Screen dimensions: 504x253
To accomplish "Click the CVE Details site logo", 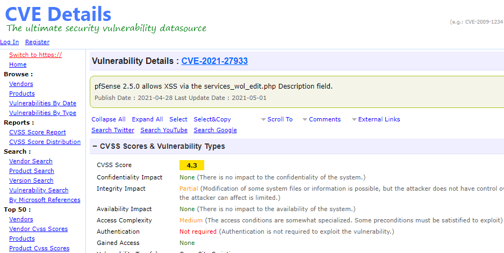I will click(x=58, y=14).
